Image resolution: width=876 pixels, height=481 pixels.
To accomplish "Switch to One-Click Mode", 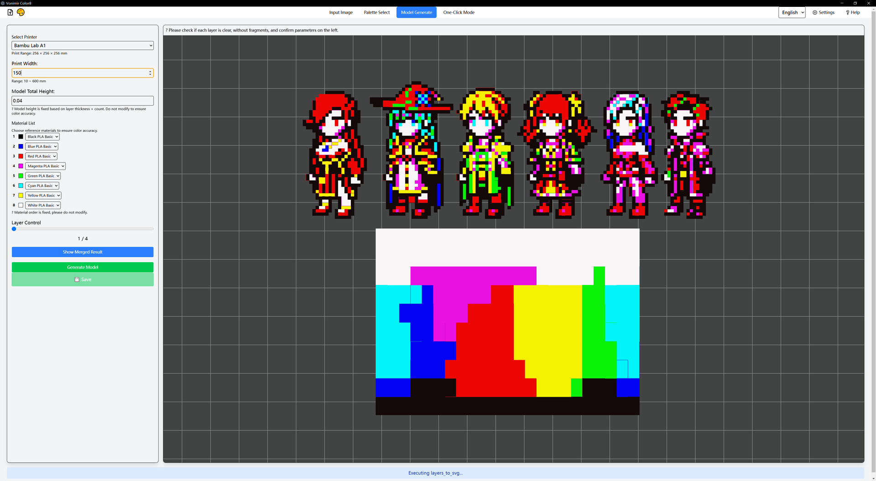I will 459,12.
